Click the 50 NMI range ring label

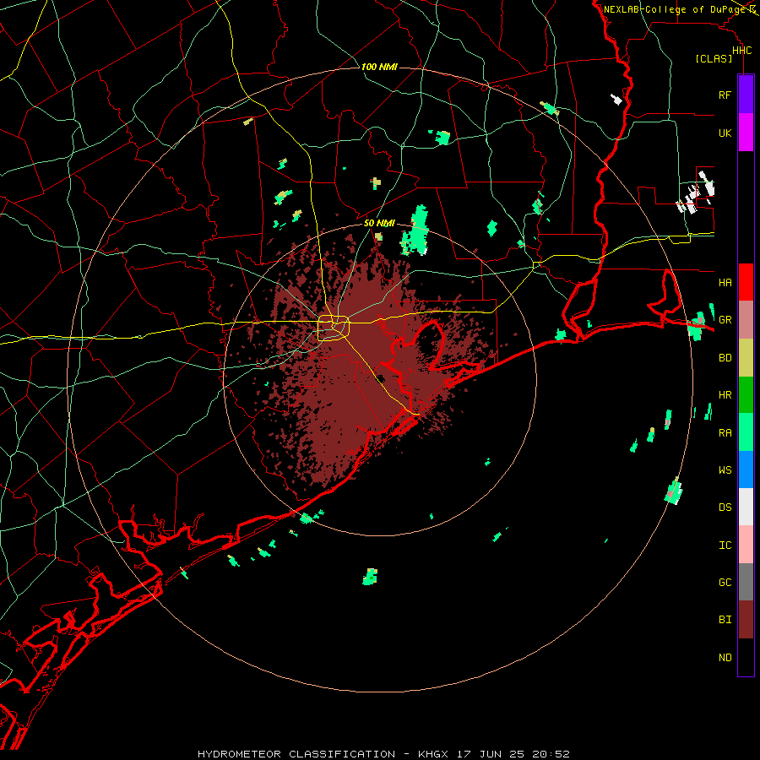(379, 223)
